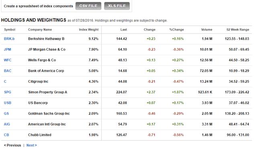Open the CB ticker link

[6, 135]
